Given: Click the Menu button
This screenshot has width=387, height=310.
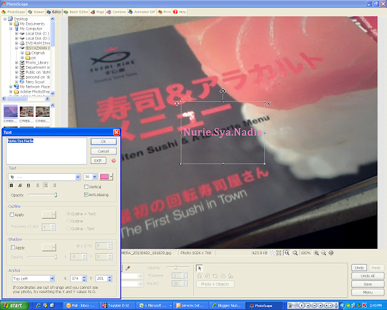Looking at the screenshot, I should point(368,292).
